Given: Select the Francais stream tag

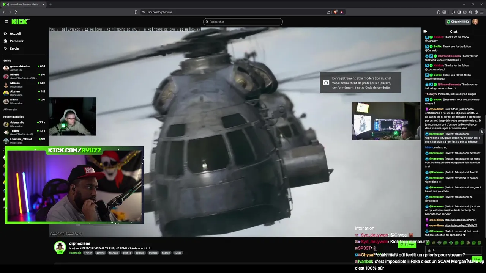Looking at the screenshot, I should pyautogui.click(x=114, y=253).
